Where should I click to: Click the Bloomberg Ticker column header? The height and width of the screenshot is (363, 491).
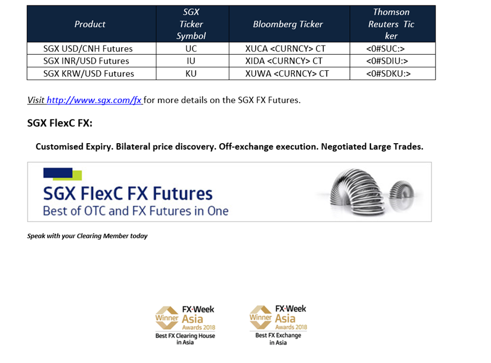(289, 24)
